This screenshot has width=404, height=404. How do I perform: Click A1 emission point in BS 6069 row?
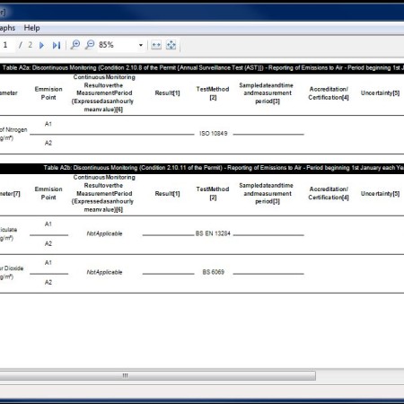pos(48,262)
